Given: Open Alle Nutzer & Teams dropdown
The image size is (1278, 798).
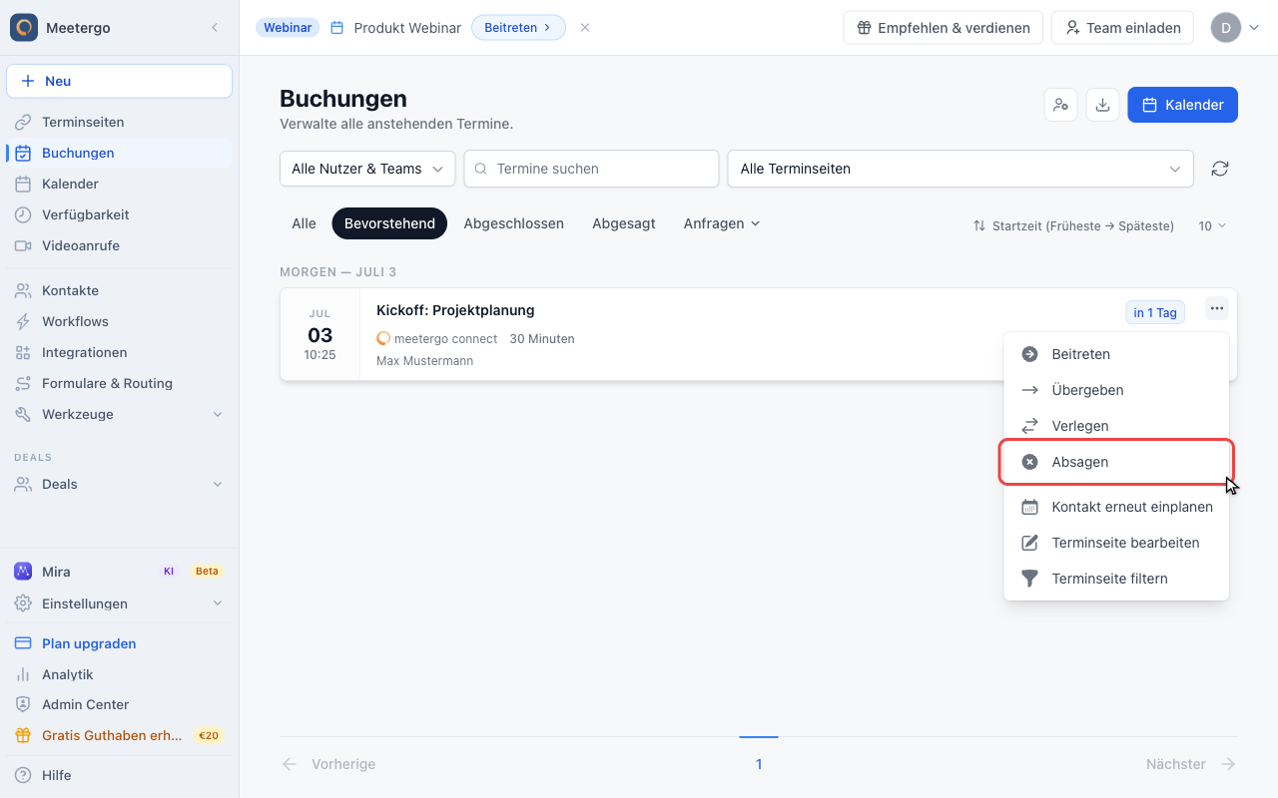Looking at the screenshot, I should click(367, 169).
